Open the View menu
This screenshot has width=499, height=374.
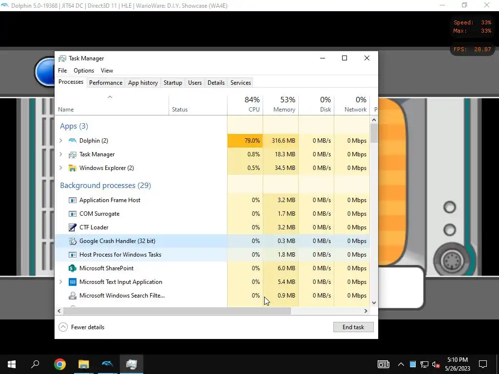point(107,71)
